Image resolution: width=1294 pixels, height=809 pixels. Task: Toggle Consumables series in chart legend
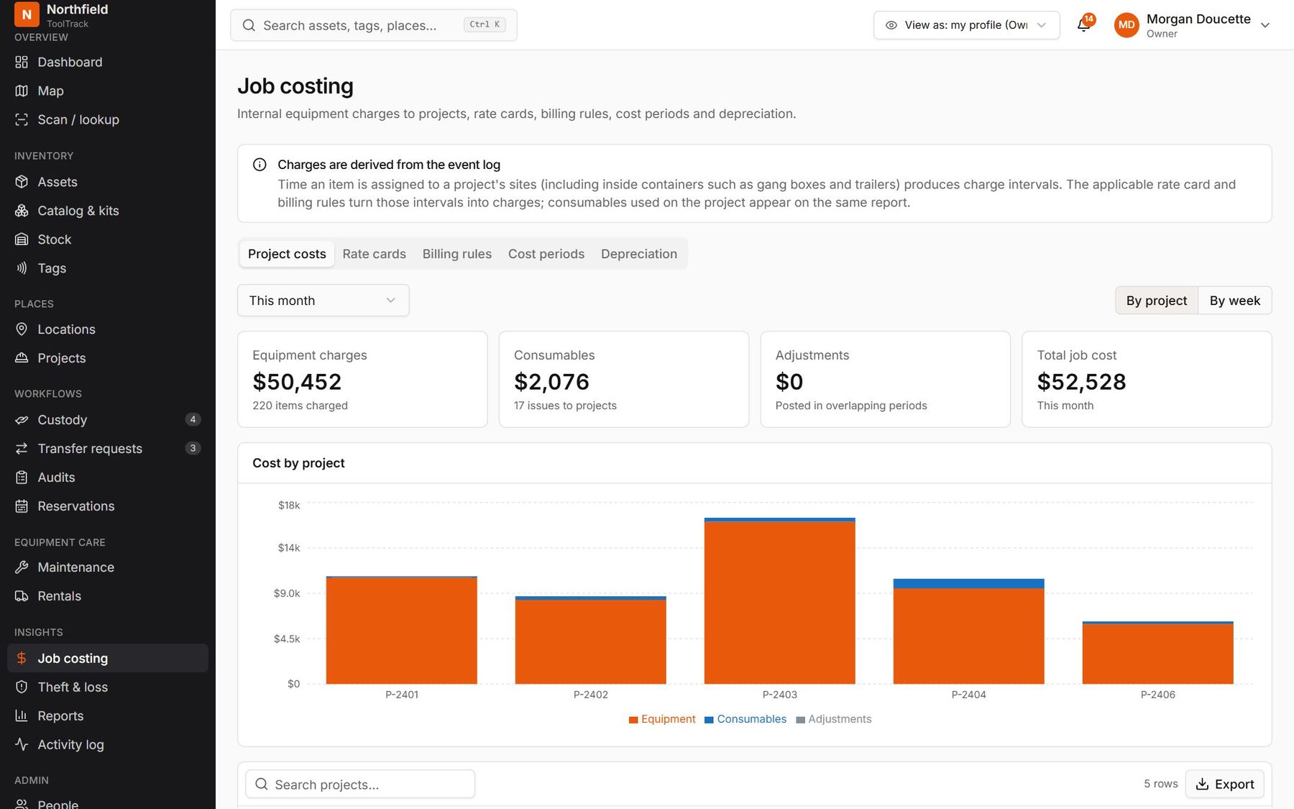click(745, 719)
